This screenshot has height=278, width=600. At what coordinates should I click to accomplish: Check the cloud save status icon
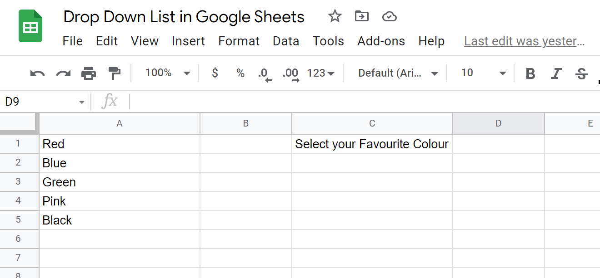[390, 17]
